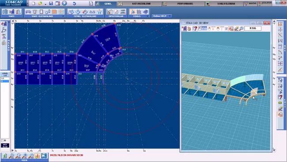Click the top icon in the AKS toolbar

(x=280, y=24)
